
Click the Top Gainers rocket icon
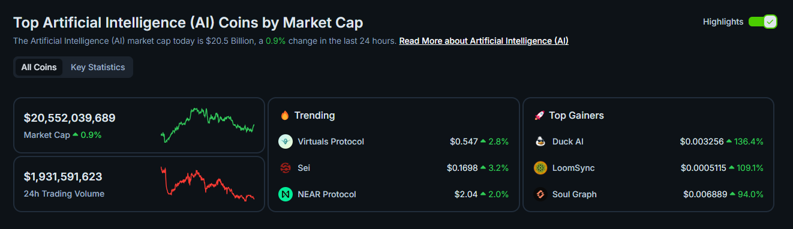[539, 115]
